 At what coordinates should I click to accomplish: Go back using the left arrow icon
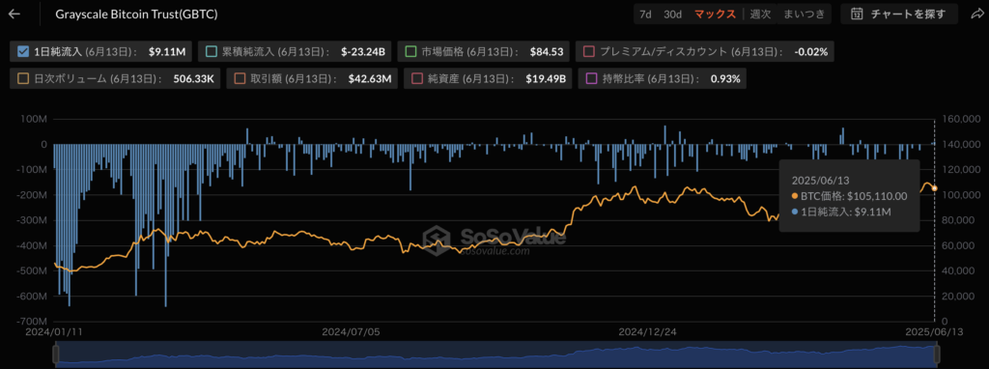pyautogui.click(x=14, y=14)
